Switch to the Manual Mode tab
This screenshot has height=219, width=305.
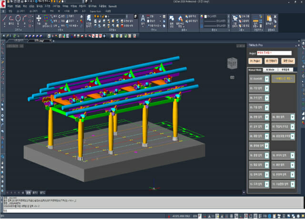pyautogui.click(x=255, y=69)
